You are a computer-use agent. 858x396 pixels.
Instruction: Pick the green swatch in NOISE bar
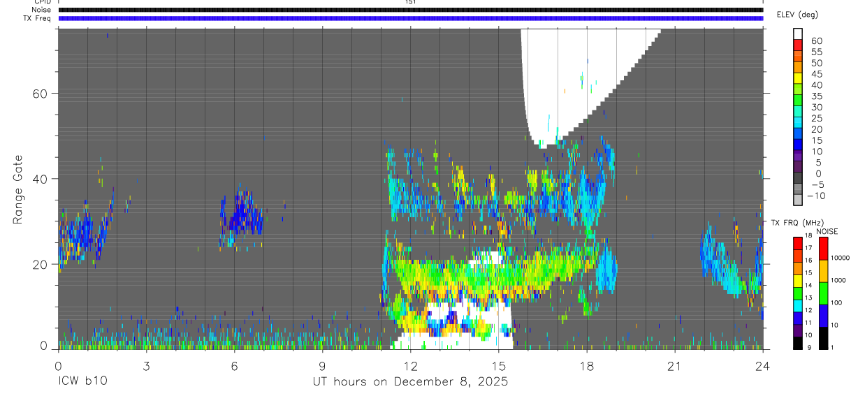tap(823, 293)
